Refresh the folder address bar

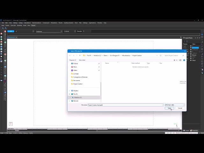(161, 55)
